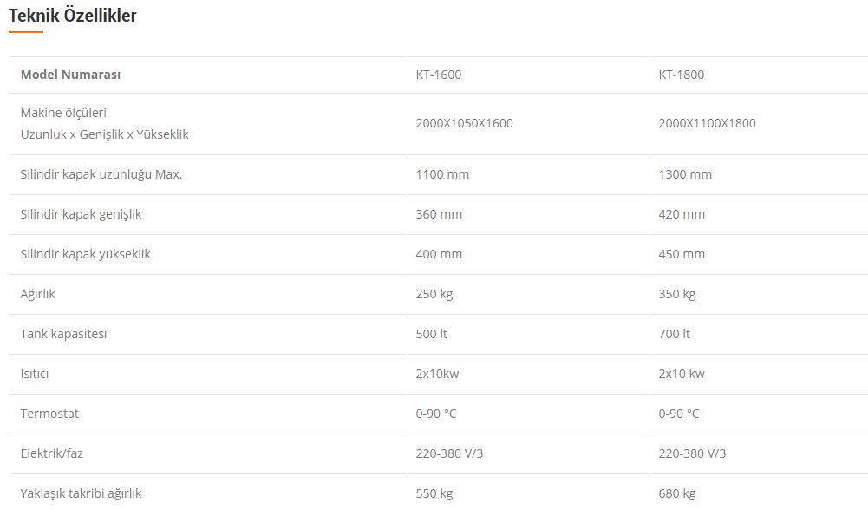Click the Elektrik/faz row label
This screenshot has width=868, height=522.
point(51,453)
